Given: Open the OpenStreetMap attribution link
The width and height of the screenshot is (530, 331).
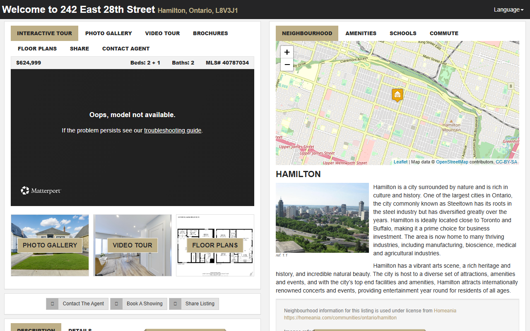Looking at the screenshot, I should pos(452,162).
